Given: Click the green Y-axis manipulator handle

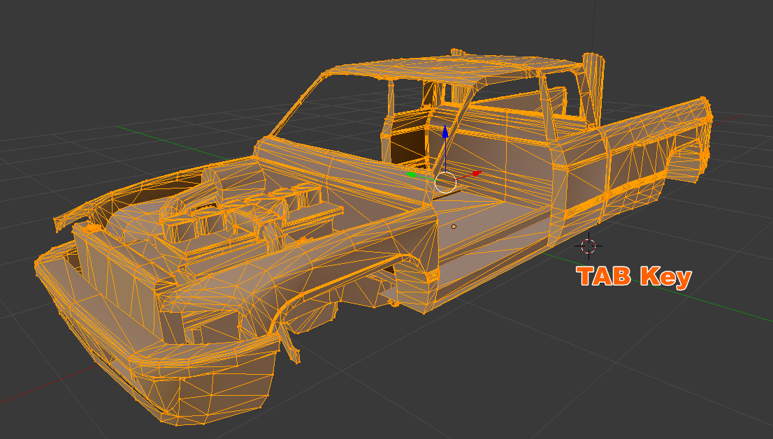Looking at the screenshot, I should click(x=410, y=174).
